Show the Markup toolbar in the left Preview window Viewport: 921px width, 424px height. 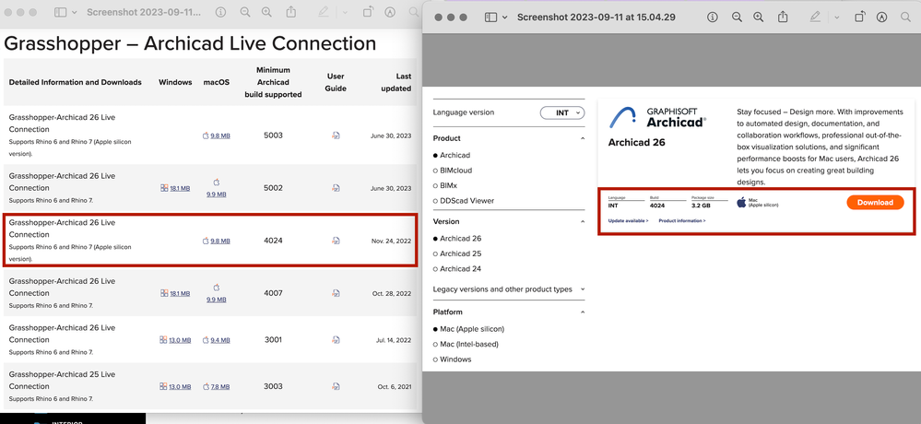[x=389, y=12]
